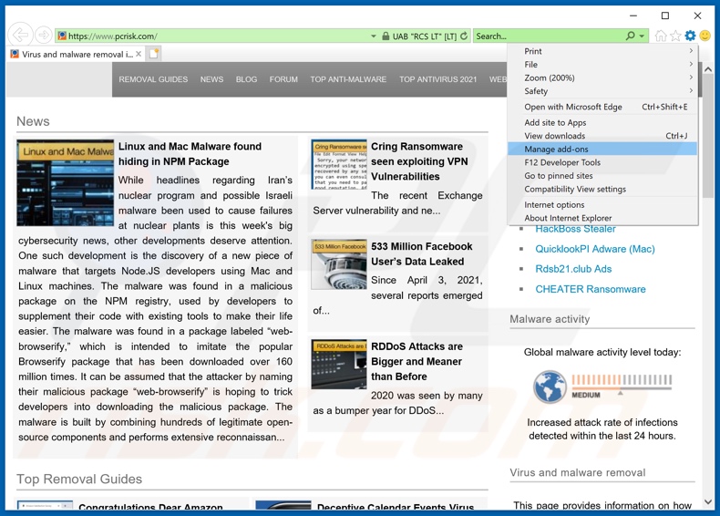This screenshot has height=516, width=720.
Task: Open REMOVAL GUIDES navigation link
Action: (153, 79)
